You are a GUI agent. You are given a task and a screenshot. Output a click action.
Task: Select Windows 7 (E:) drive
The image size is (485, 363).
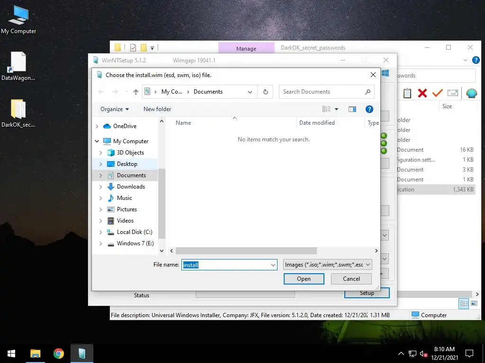(135, 243)
